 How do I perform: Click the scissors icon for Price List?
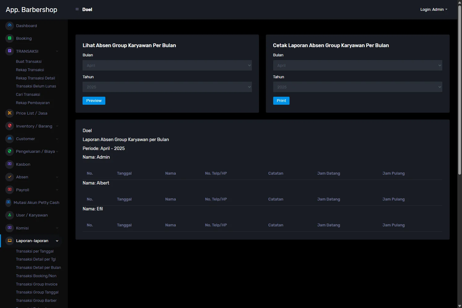(10, 113)
